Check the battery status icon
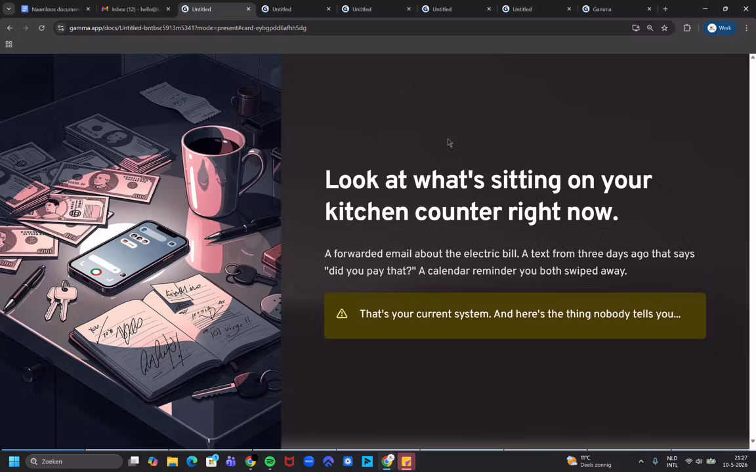The width and height of the screenshot is (756, 472). pyautogui.click(x=711, y=462)
